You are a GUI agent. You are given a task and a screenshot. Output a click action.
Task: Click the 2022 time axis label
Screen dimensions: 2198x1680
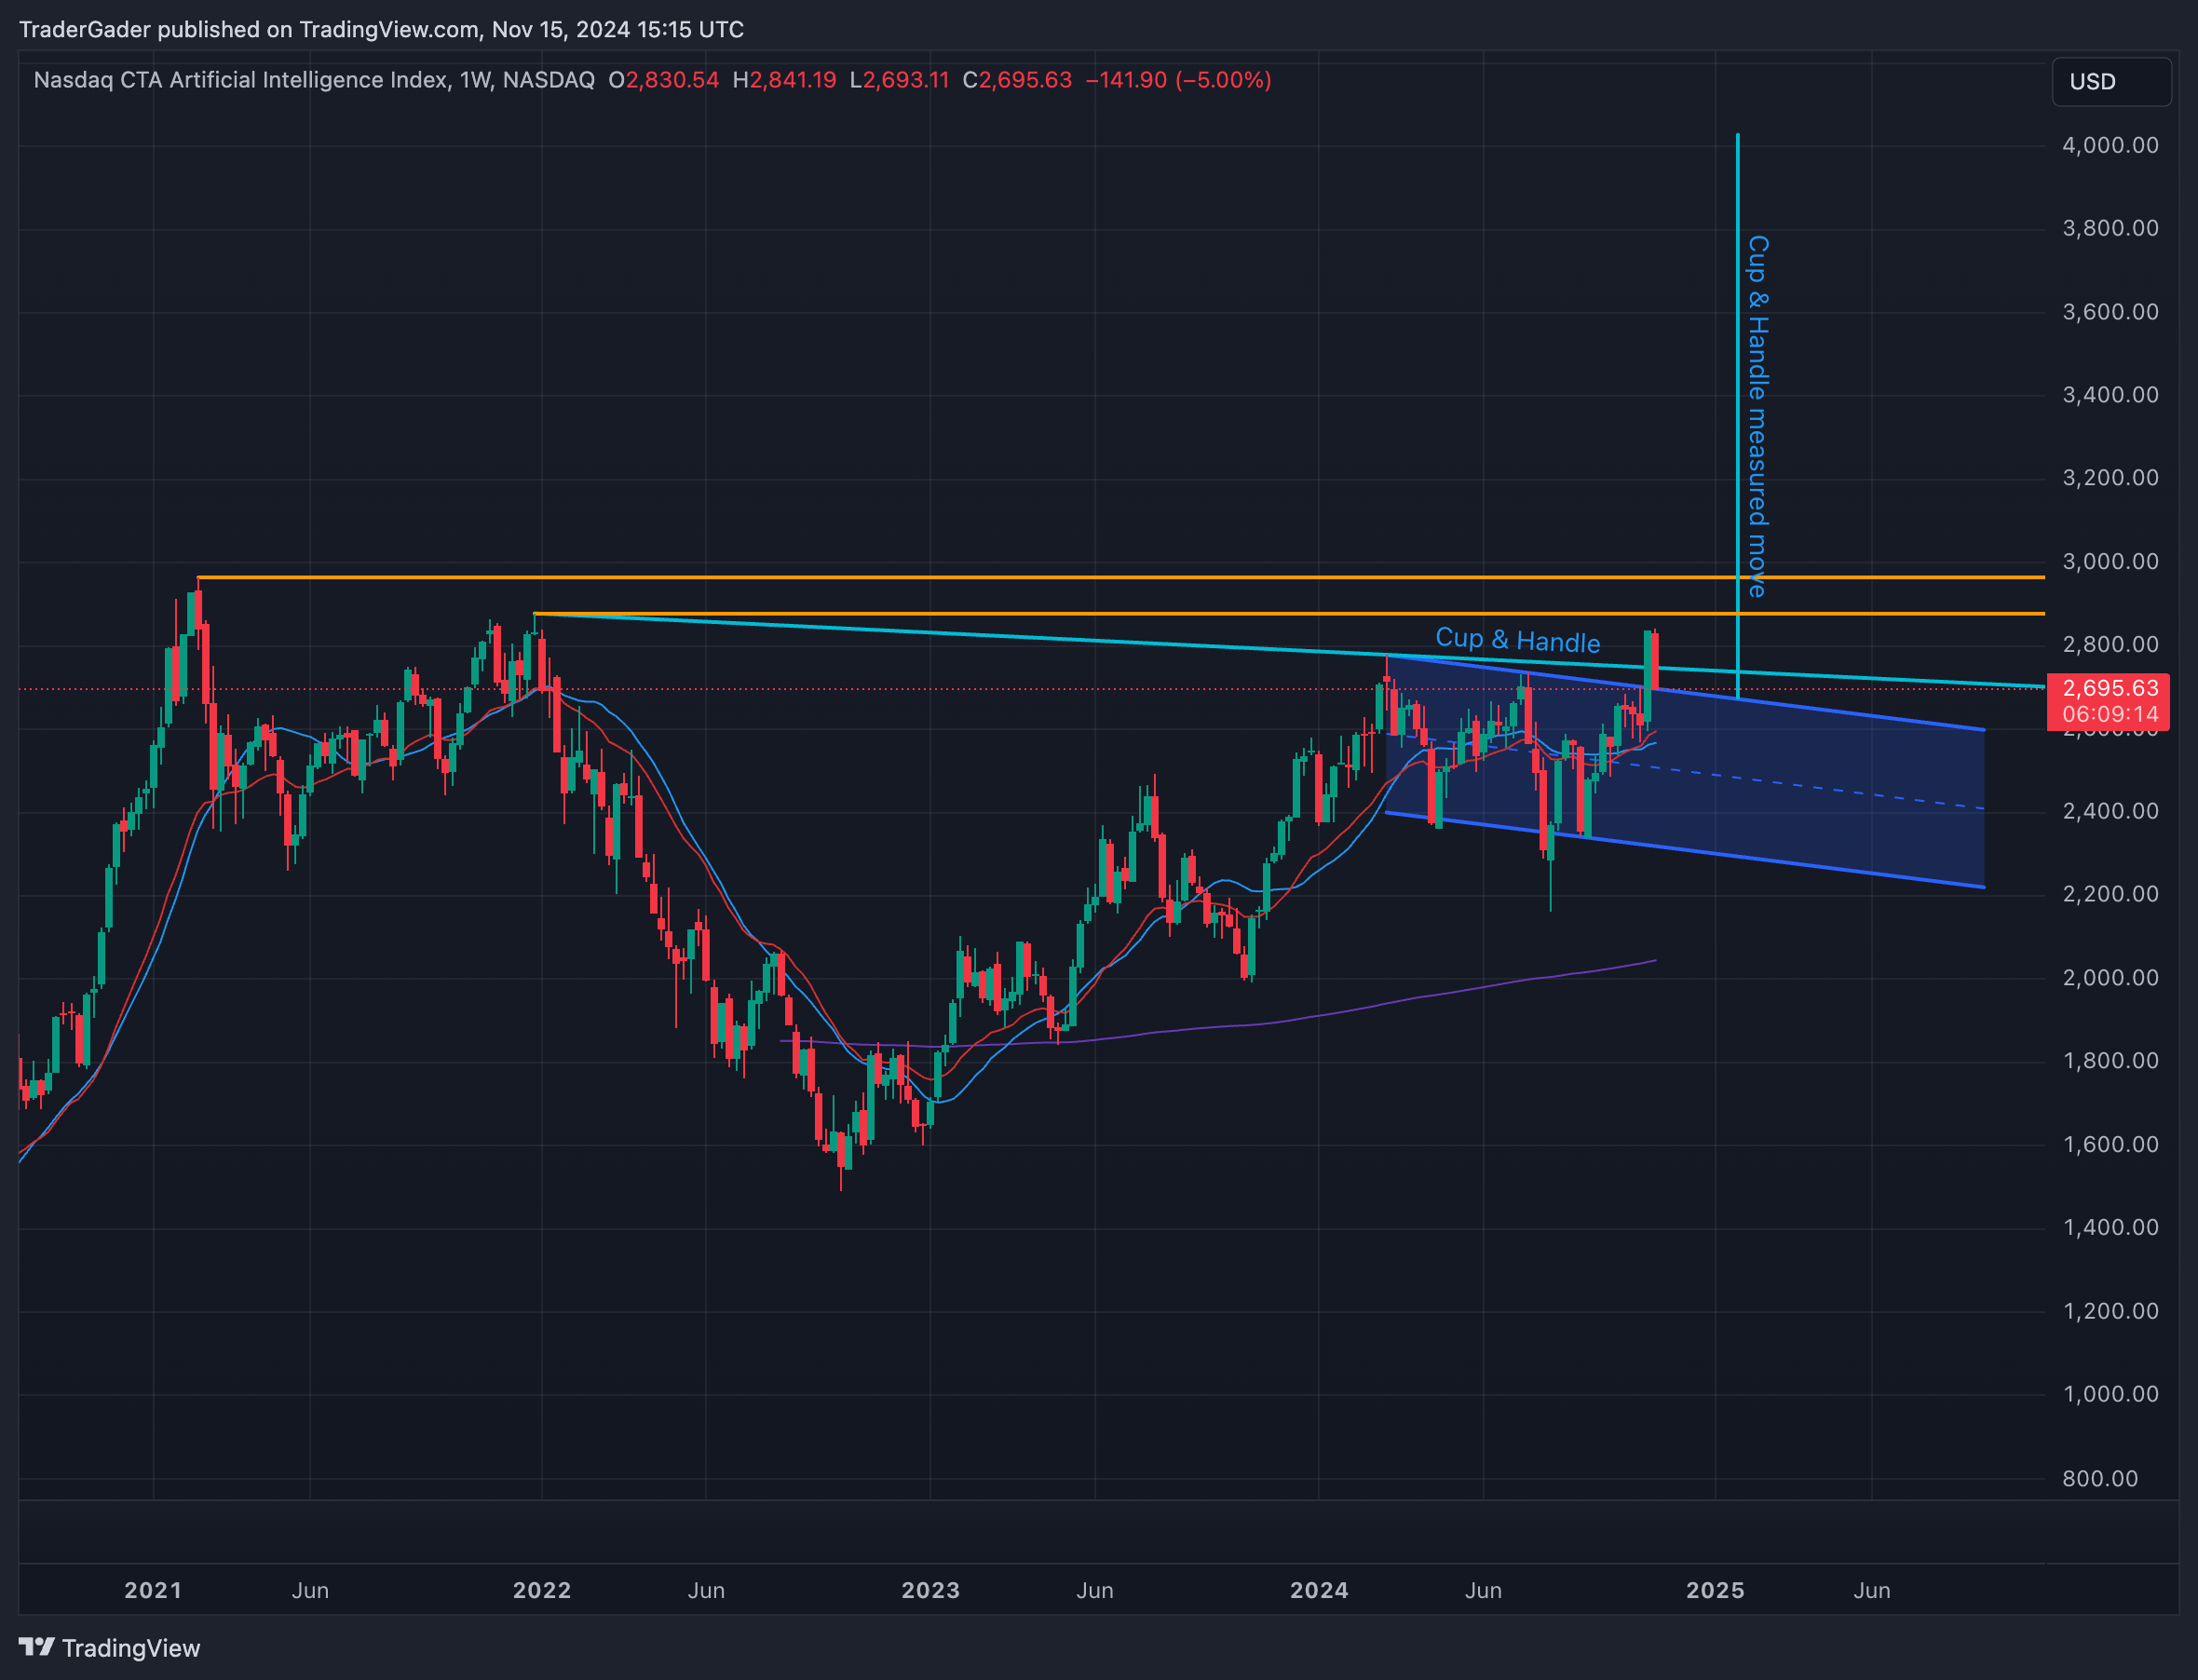542,1590
